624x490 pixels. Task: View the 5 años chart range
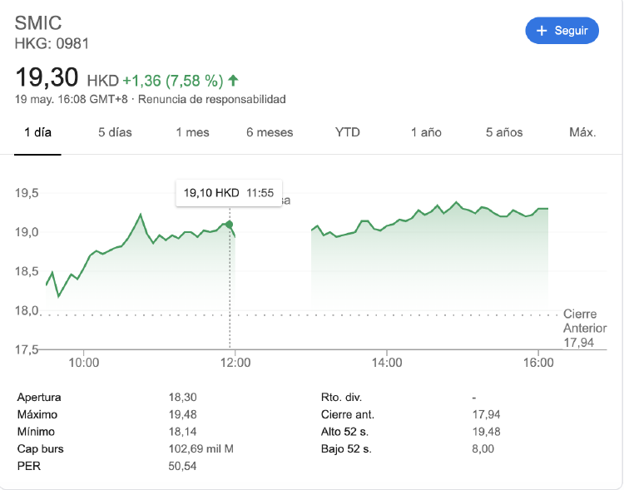504,132
